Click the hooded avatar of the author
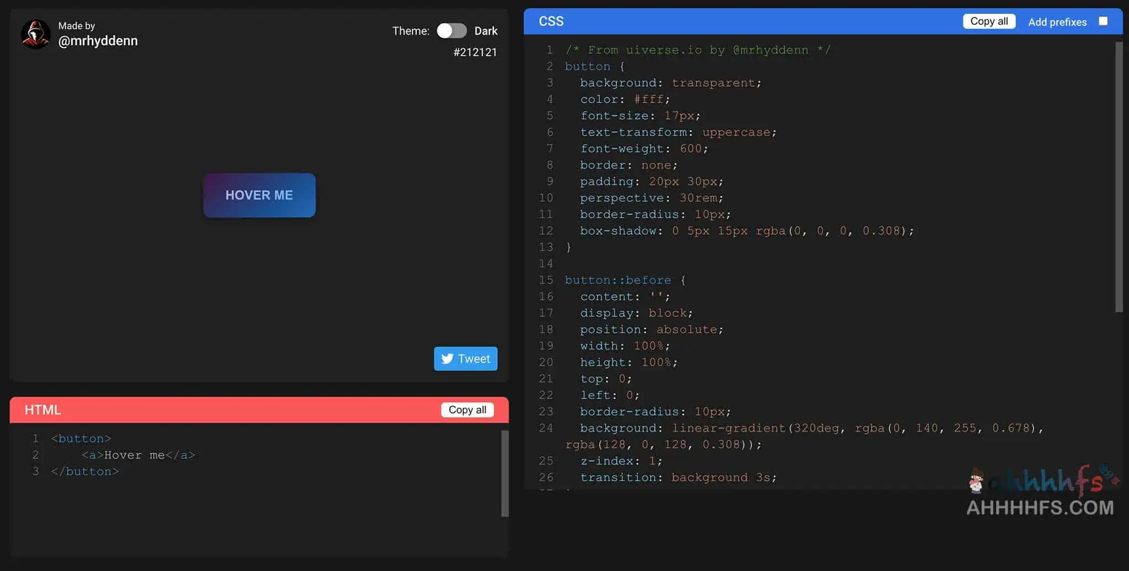Screen dimensions: 1129x571 coord(36,34)
